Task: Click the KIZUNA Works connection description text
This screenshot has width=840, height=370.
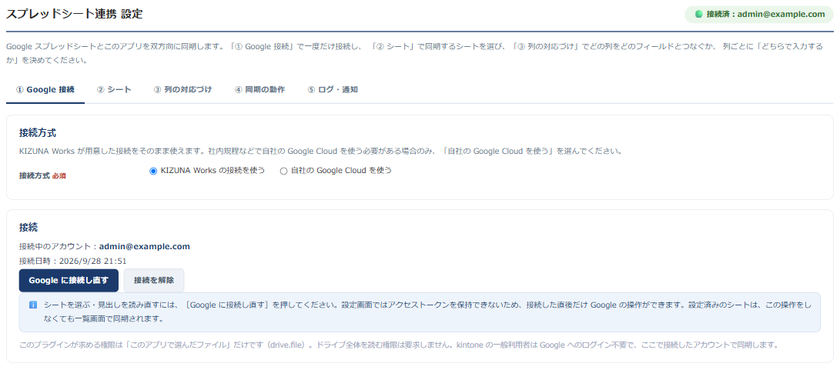Action: pyautogui.click(x=320, y=151)
